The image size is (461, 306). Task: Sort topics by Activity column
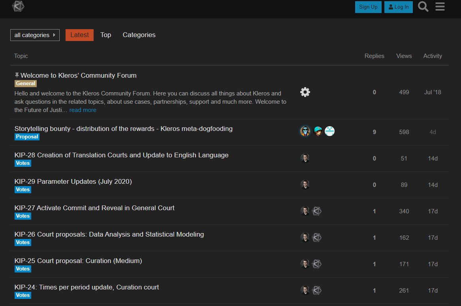(x=433, y=56)
